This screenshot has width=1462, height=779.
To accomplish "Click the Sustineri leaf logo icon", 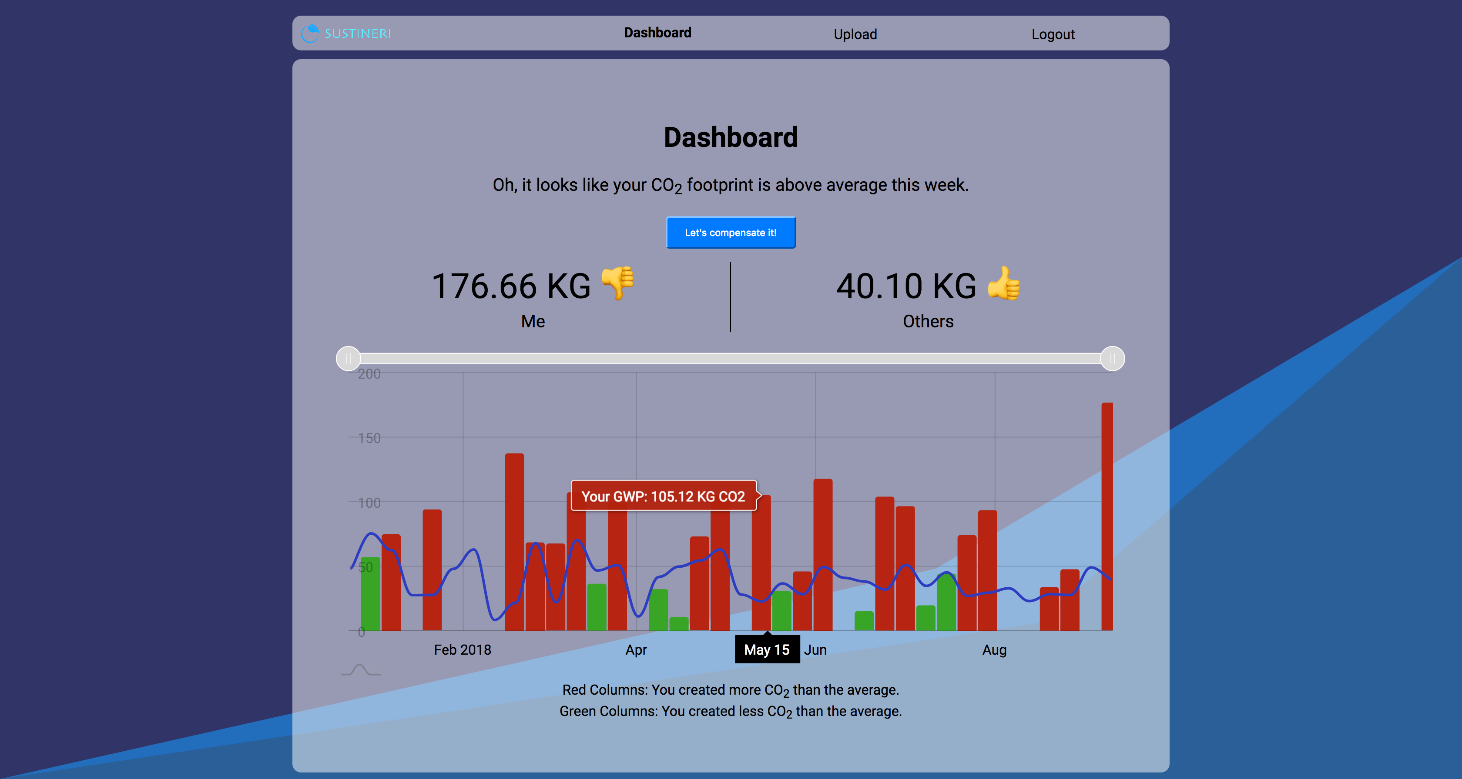I will 310,33.
